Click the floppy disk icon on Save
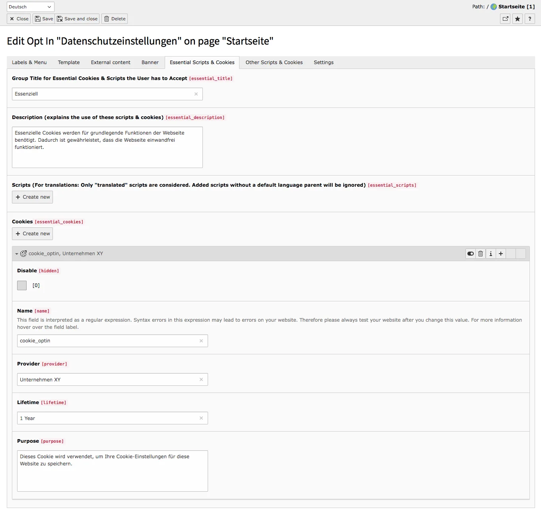Viewport: 541px width, 510px height. [x=38, y=19]
